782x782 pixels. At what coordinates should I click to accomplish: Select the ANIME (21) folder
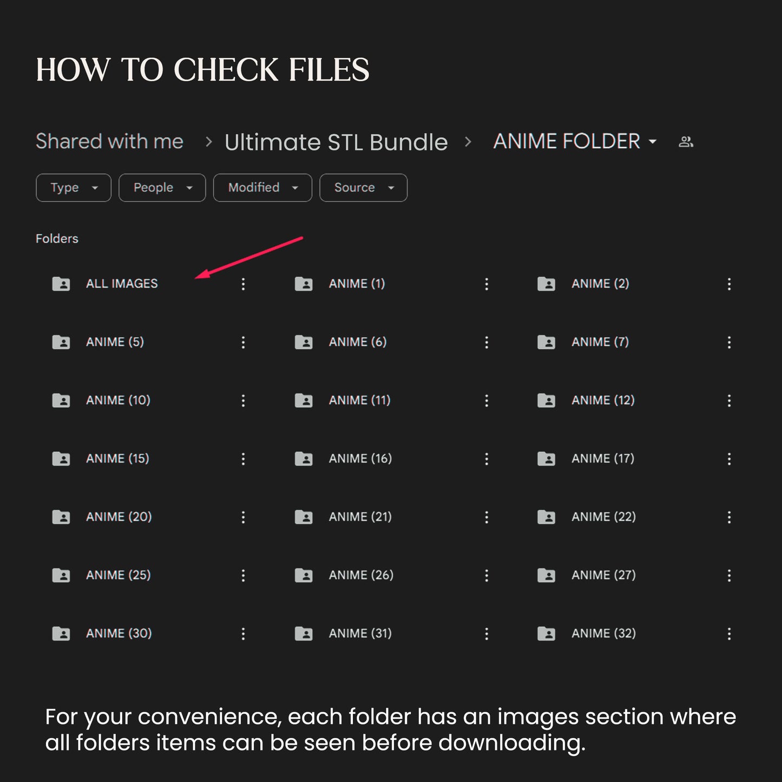coord(360,517)
